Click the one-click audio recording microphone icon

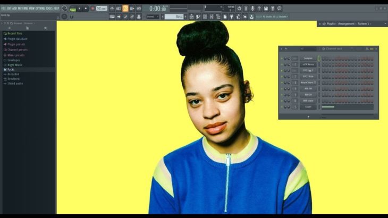252,9
